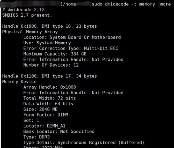
Task: Click the 'Size: 2048 MB' line
Action: point(40,109)
